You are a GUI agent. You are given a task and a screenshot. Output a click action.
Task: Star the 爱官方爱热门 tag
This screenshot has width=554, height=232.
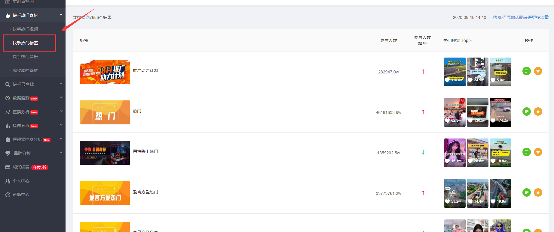538,192
